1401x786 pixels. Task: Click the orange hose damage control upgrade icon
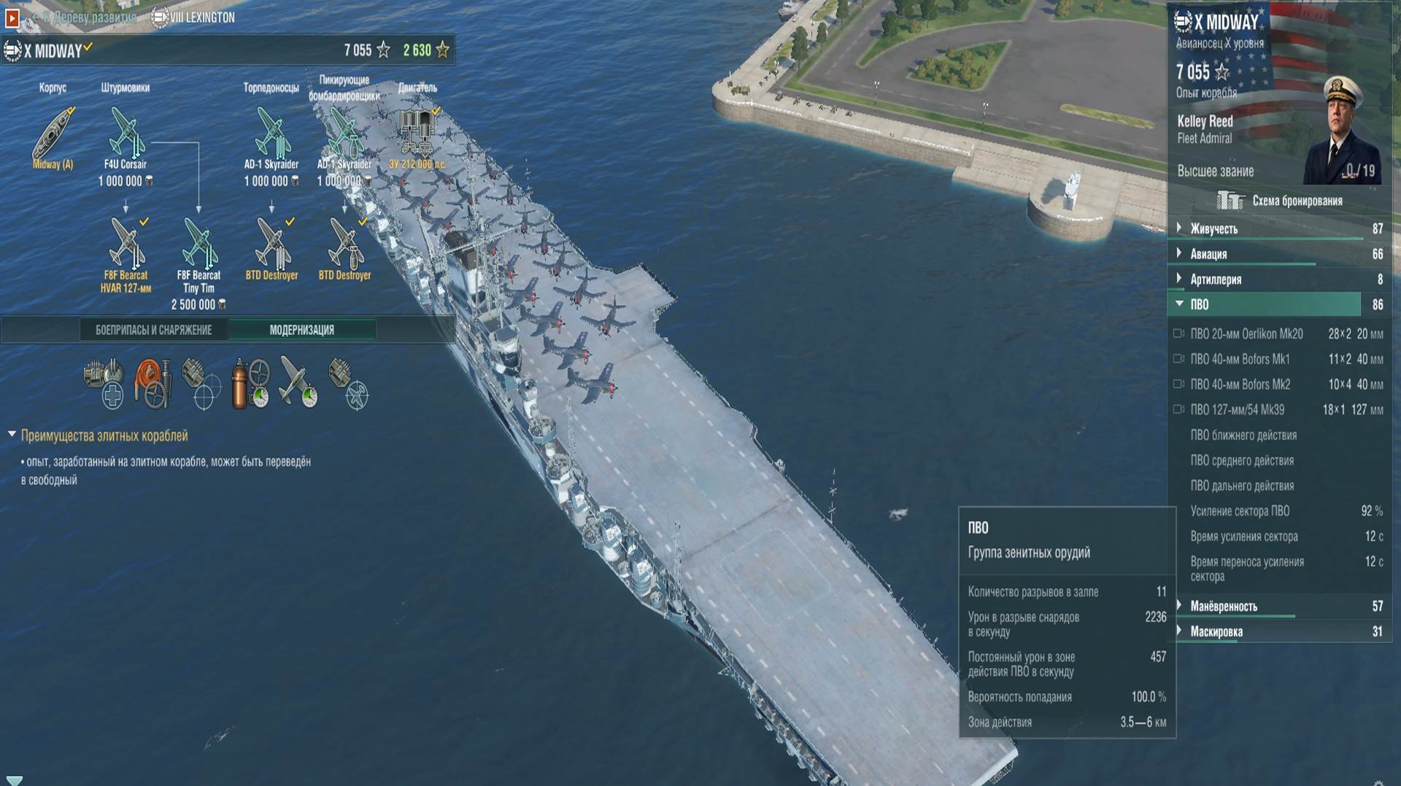click(153, 382)
